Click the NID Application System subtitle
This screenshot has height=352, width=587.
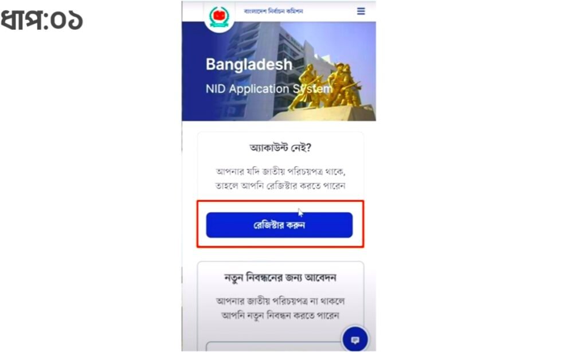point(269,89)
